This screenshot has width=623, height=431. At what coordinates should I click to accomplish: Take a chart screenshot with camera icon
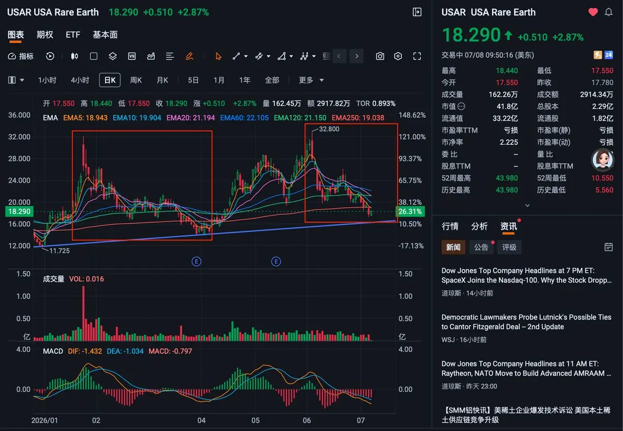point(381,56)
